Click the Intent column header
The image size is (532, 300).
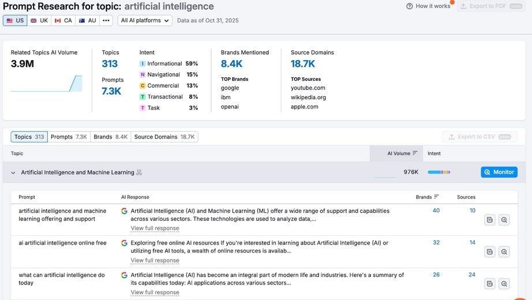tap(434, 153)
